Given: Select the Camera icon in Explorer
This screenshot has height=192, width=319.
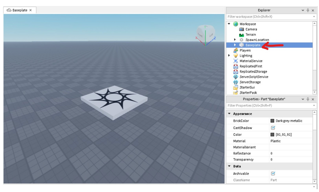Looking at the screenshot, I should [x=242, y=29].
